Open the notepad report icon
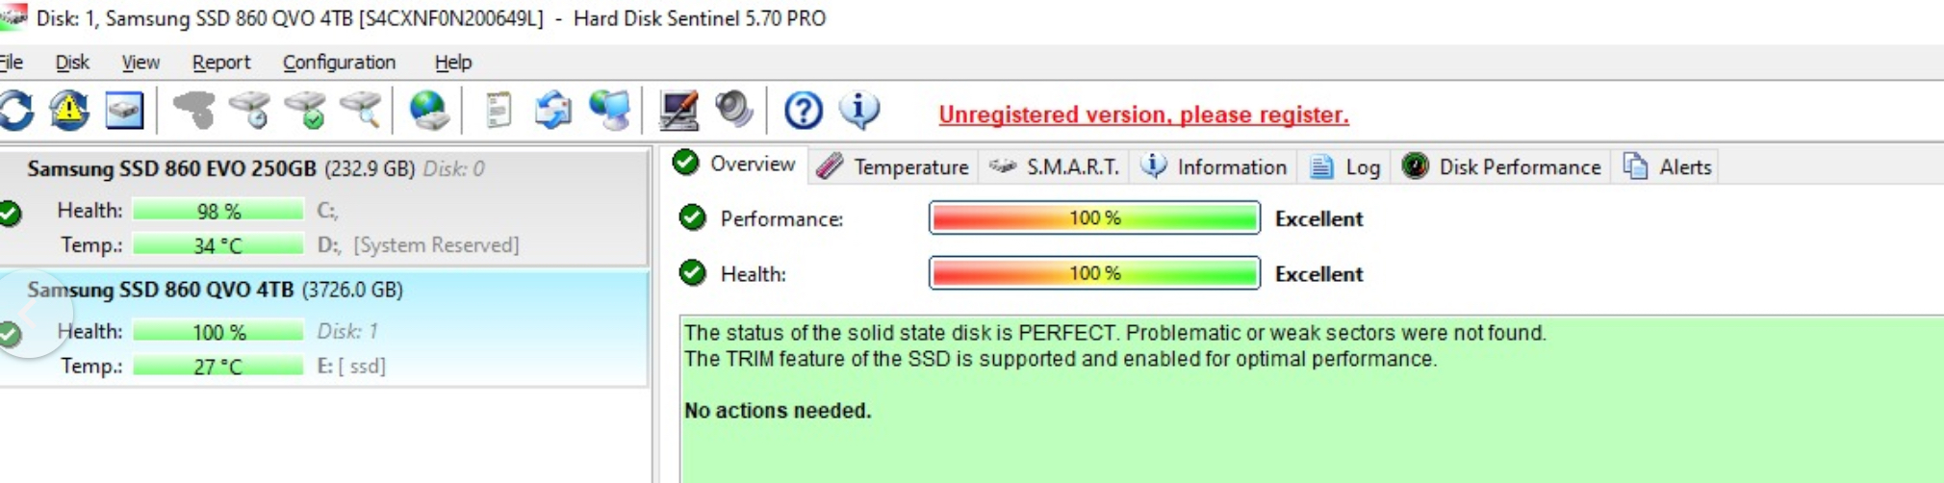The height and width of the screenshot is (483, 1944). point(498,111)
